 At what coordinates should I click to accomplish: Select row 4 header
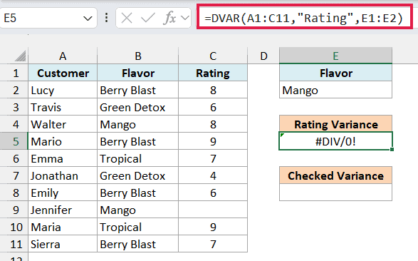(14, 124)
